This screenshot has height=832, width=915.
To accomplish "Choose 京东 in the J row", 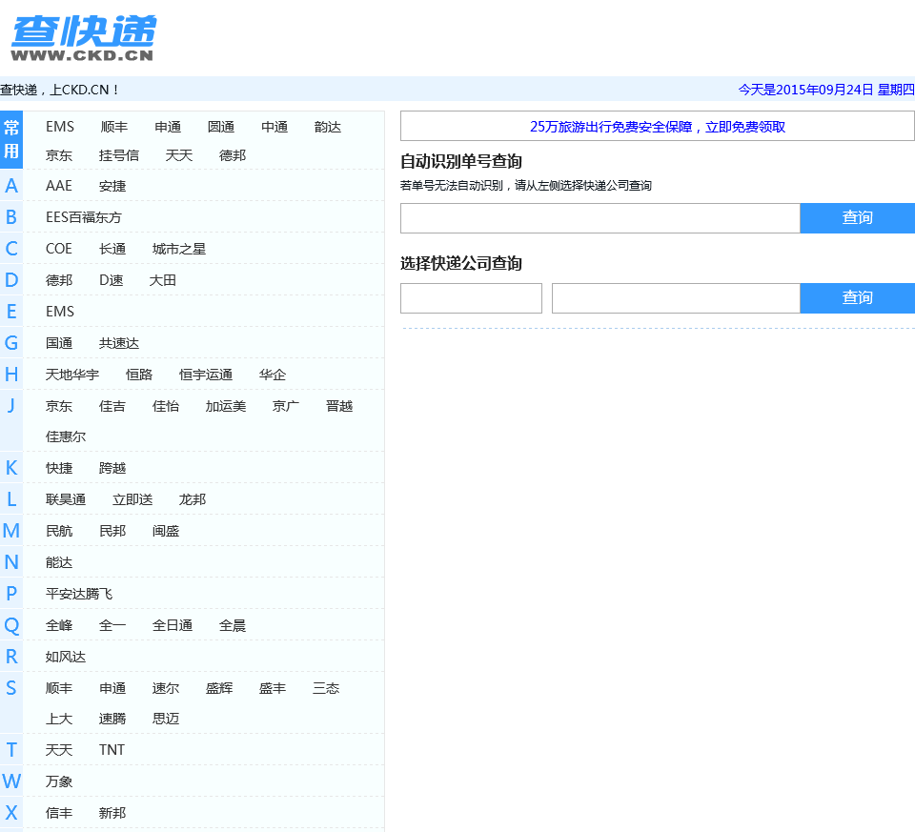I will coord(59,406).
